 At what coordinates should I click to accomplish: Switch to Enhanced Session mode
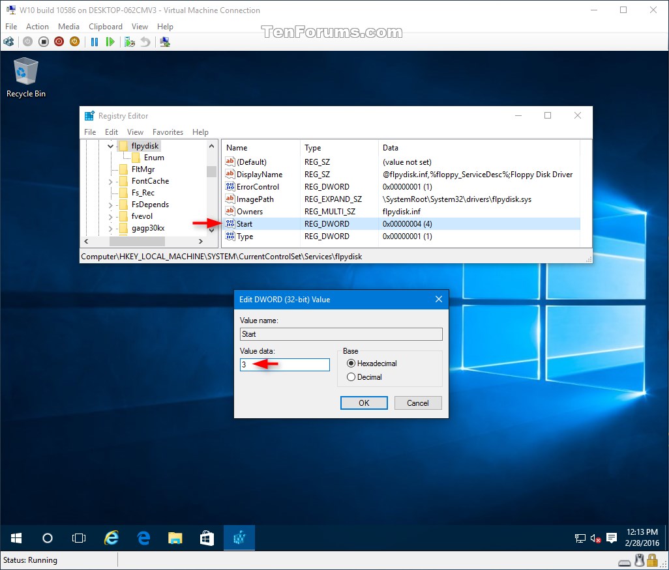point(164,41)
